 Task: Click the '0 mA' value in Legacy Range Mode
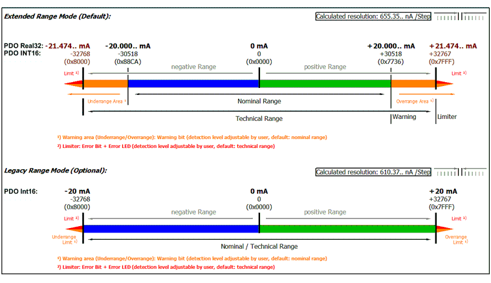[259, 191]
